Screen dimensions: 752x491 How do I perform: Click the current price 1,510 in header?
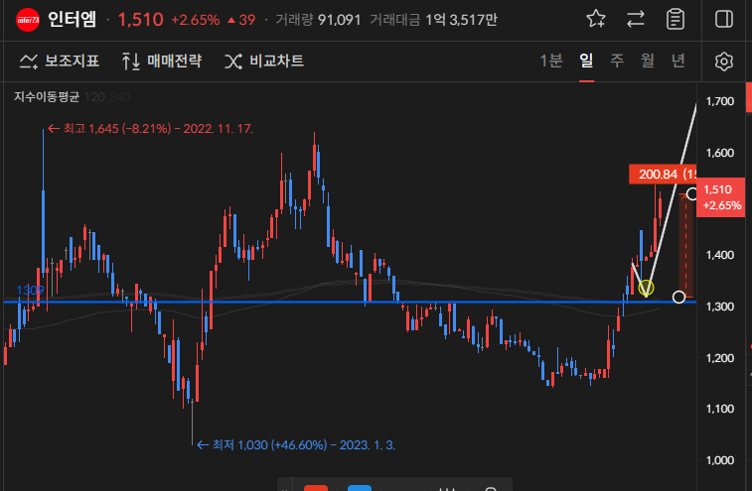click(x=140, y=20)
